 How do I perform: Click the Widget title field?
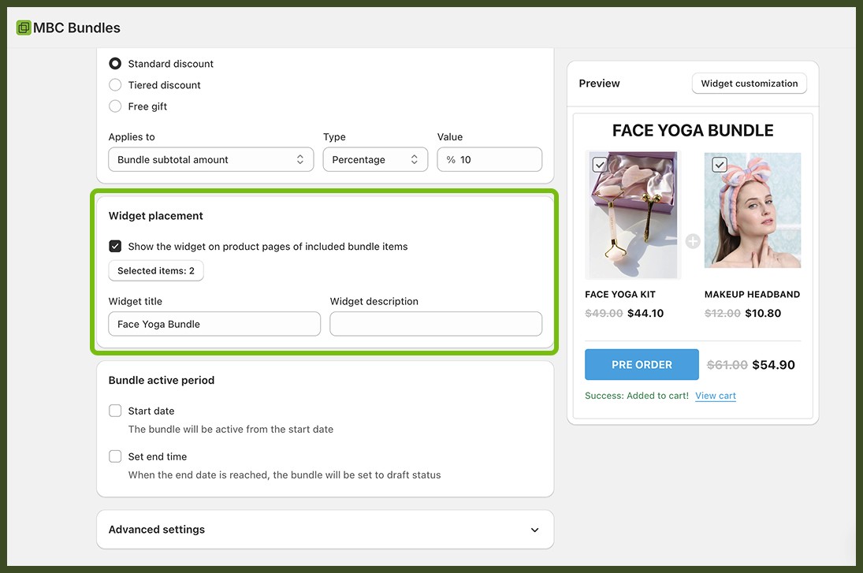[x=214, y=323]
